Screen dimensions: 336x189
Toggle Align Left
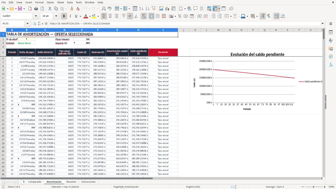click(104, 16)
